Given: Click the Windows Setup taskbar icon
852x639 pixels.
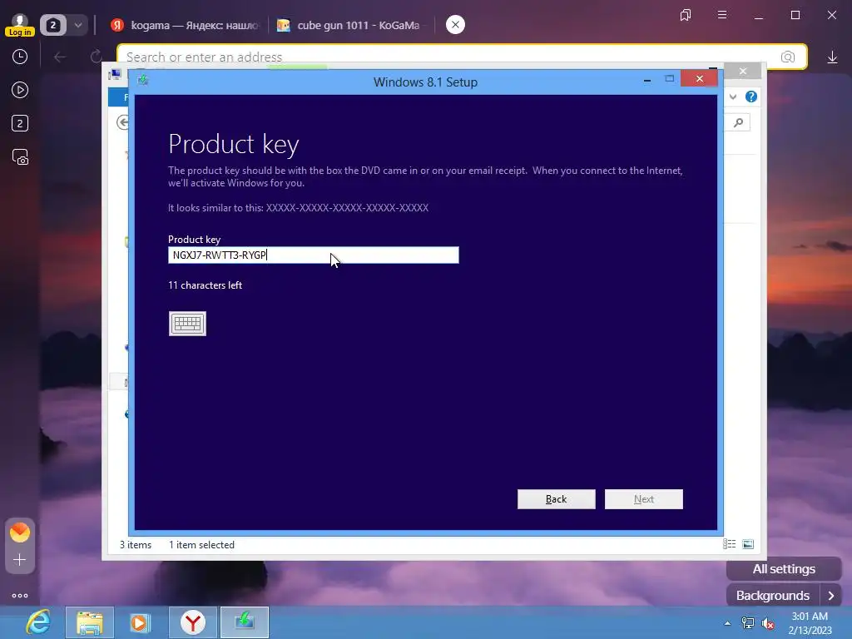Looking at the screenshot, I should tap(245, 622).
